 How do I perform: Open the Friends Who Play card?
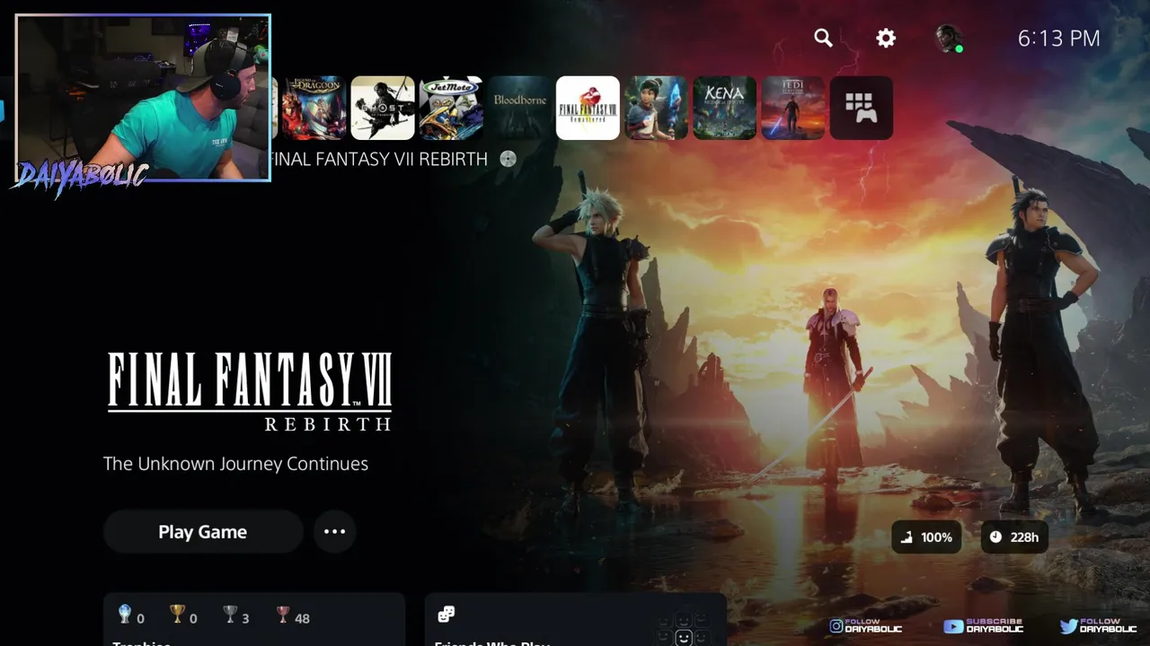575,619
